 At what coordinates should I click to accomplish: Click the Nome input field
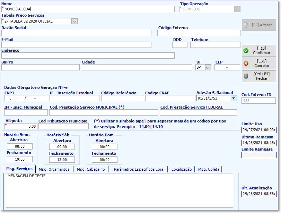[x=88, y=9]
